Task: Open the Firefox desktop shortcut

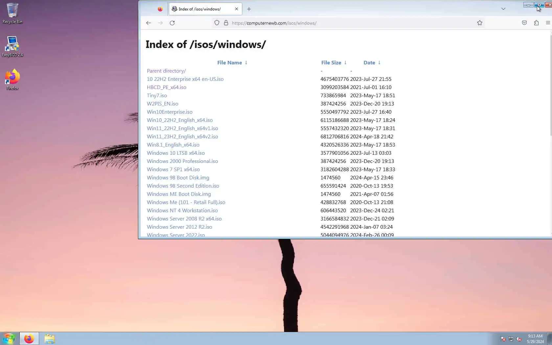Action: 12,80
